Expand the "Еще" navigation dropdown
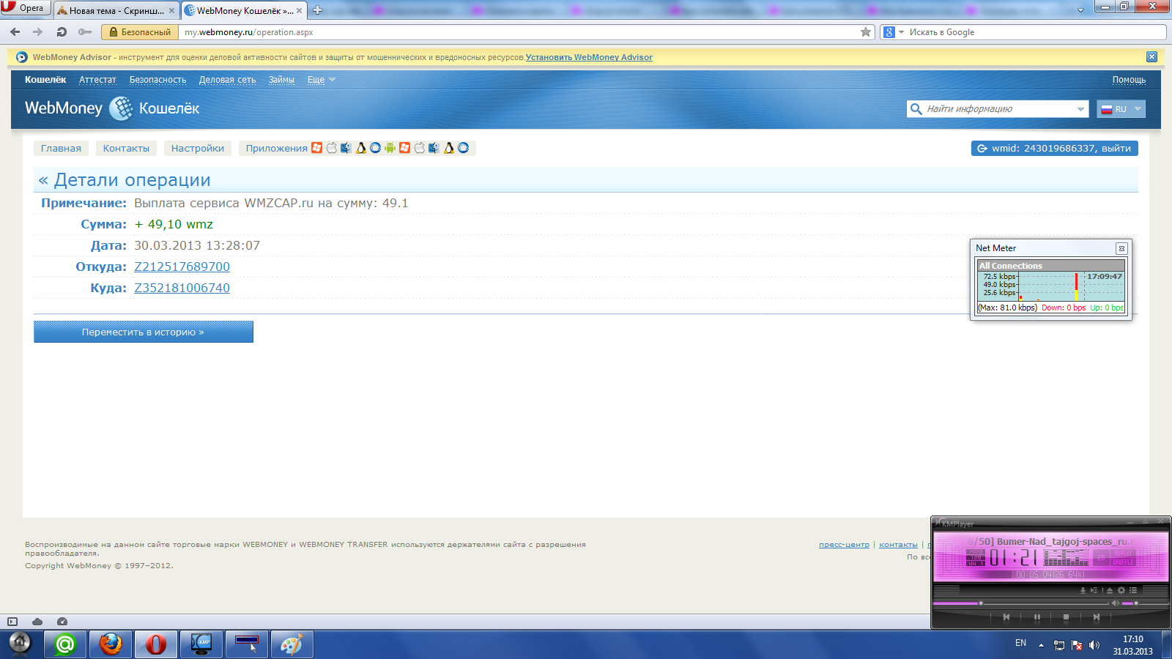 (321, 80)
